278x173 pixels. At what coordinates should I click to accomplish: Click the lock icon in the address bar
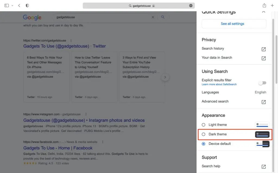(x=154, y=6)
